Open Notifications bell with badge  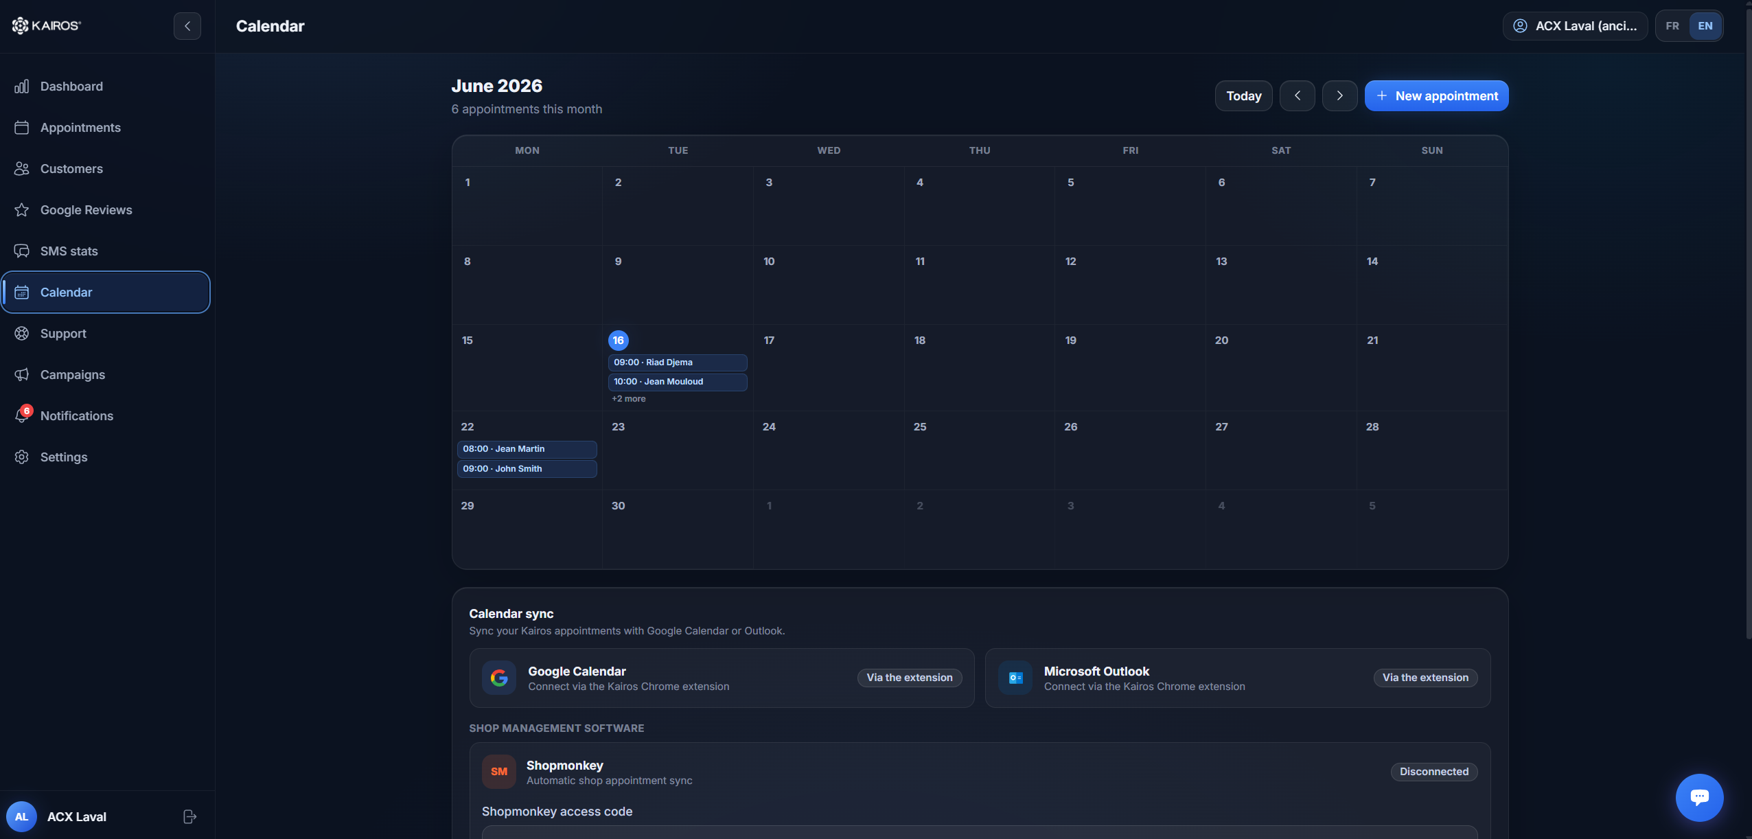23,415
